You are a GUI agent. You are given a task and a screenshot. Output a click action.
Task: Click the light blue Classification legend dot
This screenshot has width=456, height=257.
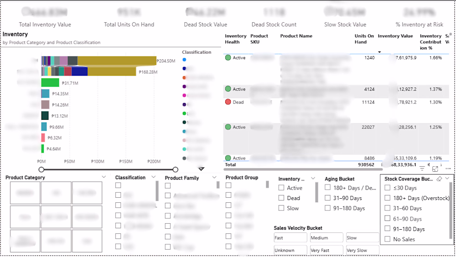coord(184,60)
